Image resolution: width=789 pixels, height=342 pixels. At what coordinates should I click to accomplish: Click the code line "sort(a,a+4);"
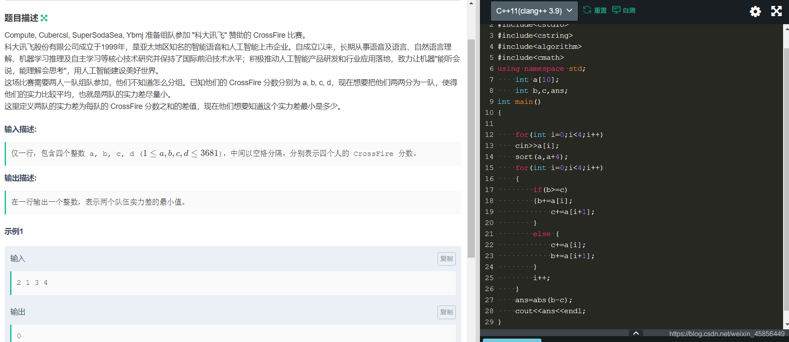(541, 157)
